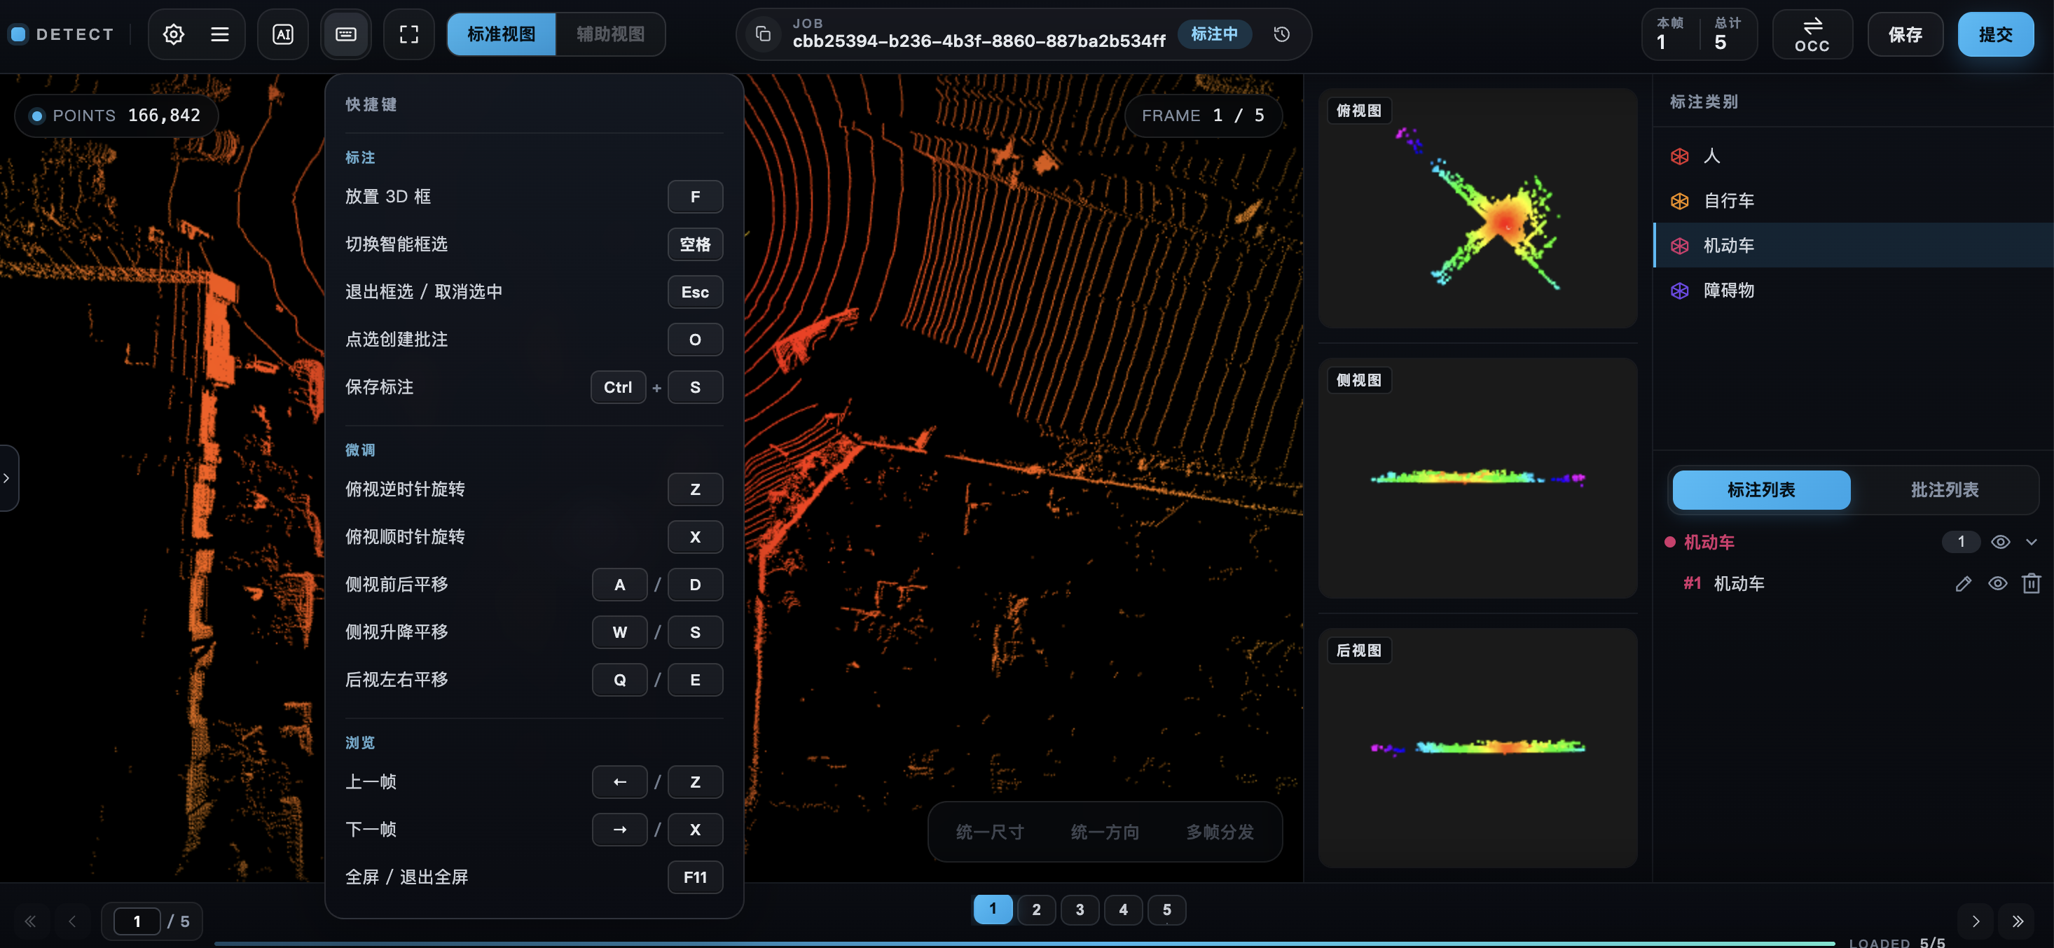Open the hamburger list menu icon
The width and height of the screenshot is (2054, 948).
pyautogui.click(x=219, y=34)
